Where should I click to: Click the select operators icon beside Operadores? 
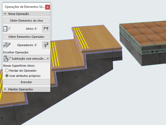pos(46,45)
